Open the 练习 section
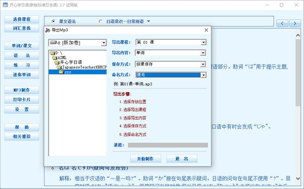This screenshot has height=189, width=304. (22, 65)
